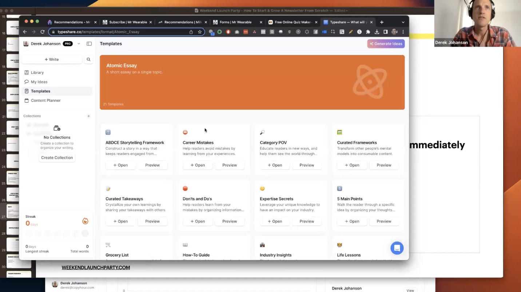The height and width of the screenshot is (292, 521).
Task: Select Templates in the sidebar
Action: click(57, 91)
